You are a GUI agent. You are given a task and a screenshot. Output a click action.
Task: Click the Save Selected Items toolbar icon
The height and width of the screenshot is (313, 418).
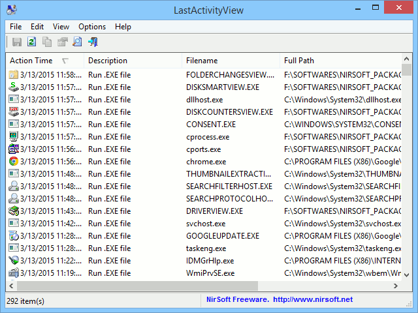17,42
